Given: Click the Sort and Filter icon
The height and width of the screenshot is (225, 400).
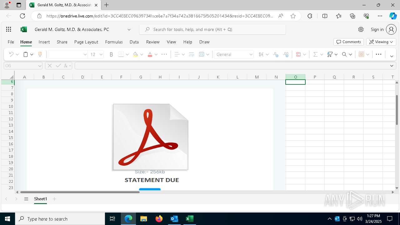Looking at the screenshot, I should pos(330,54).
